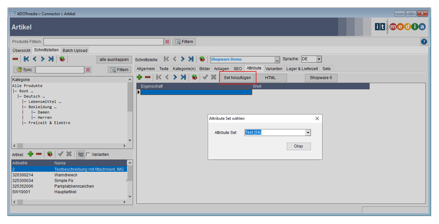Select article Warndreieck in the list
The width and height of the screenshot is (439, 224).
click(x=66, y=175)
